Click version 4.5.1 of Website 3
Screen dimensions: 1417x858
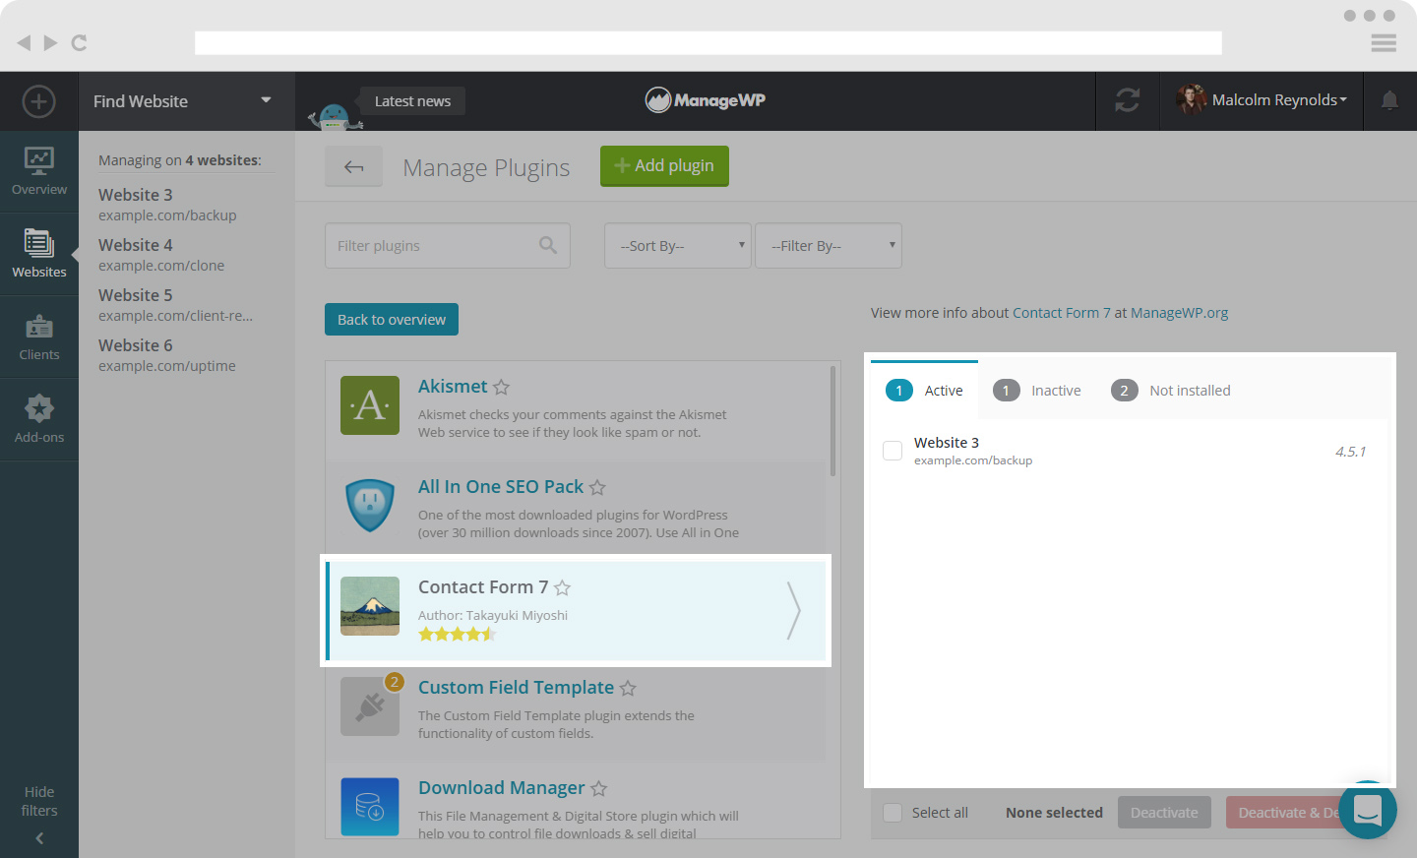tap(1350, 452)
